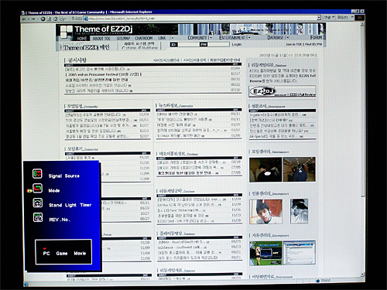
Task: Click the Find ID/PW link
Action: tap(313, 44)
